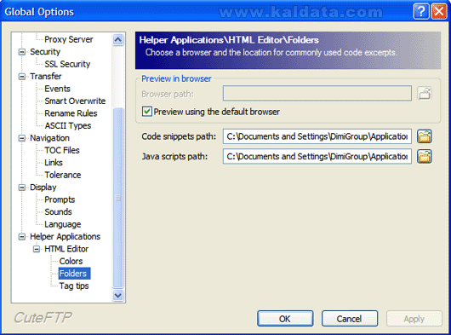Collapse the Navigation tree node
The image size is (451, 335).
(x=22, y=138)
